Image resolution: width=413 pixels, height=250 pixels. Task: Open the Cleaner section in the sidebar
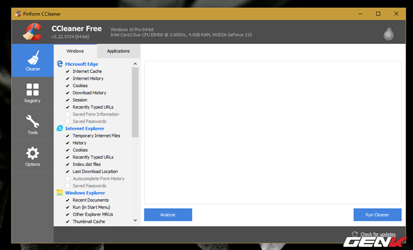(x=33, y=61)
